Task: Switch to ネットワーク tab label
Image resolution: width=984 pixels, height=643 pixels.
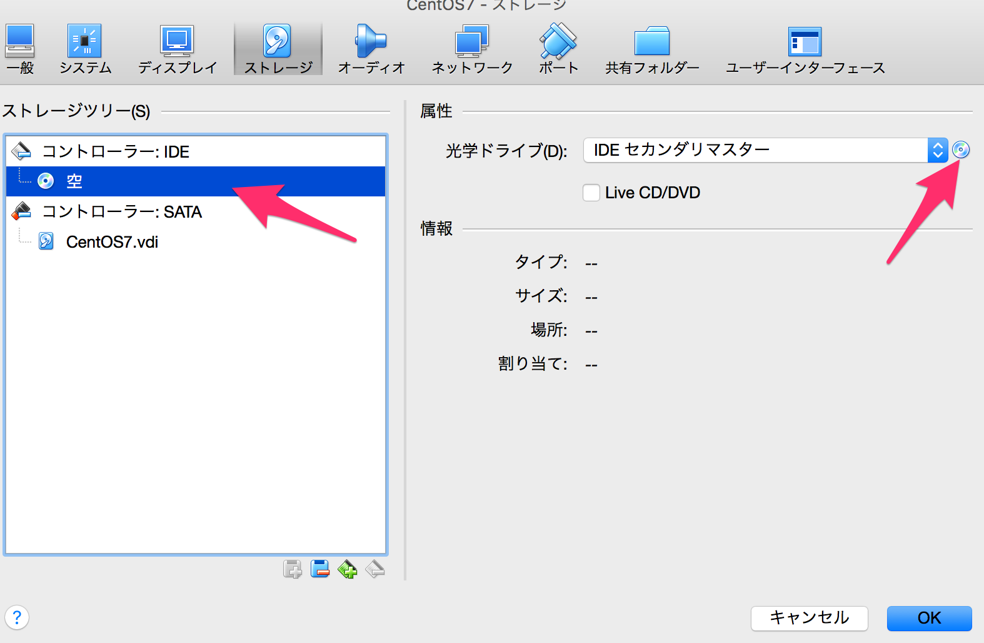Action: [472, 68]
